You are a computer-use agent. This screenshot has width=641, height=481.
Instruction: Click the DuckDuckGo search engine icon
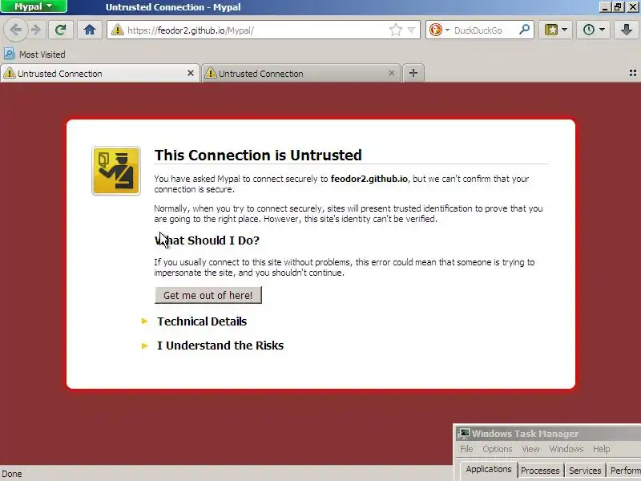436,30
